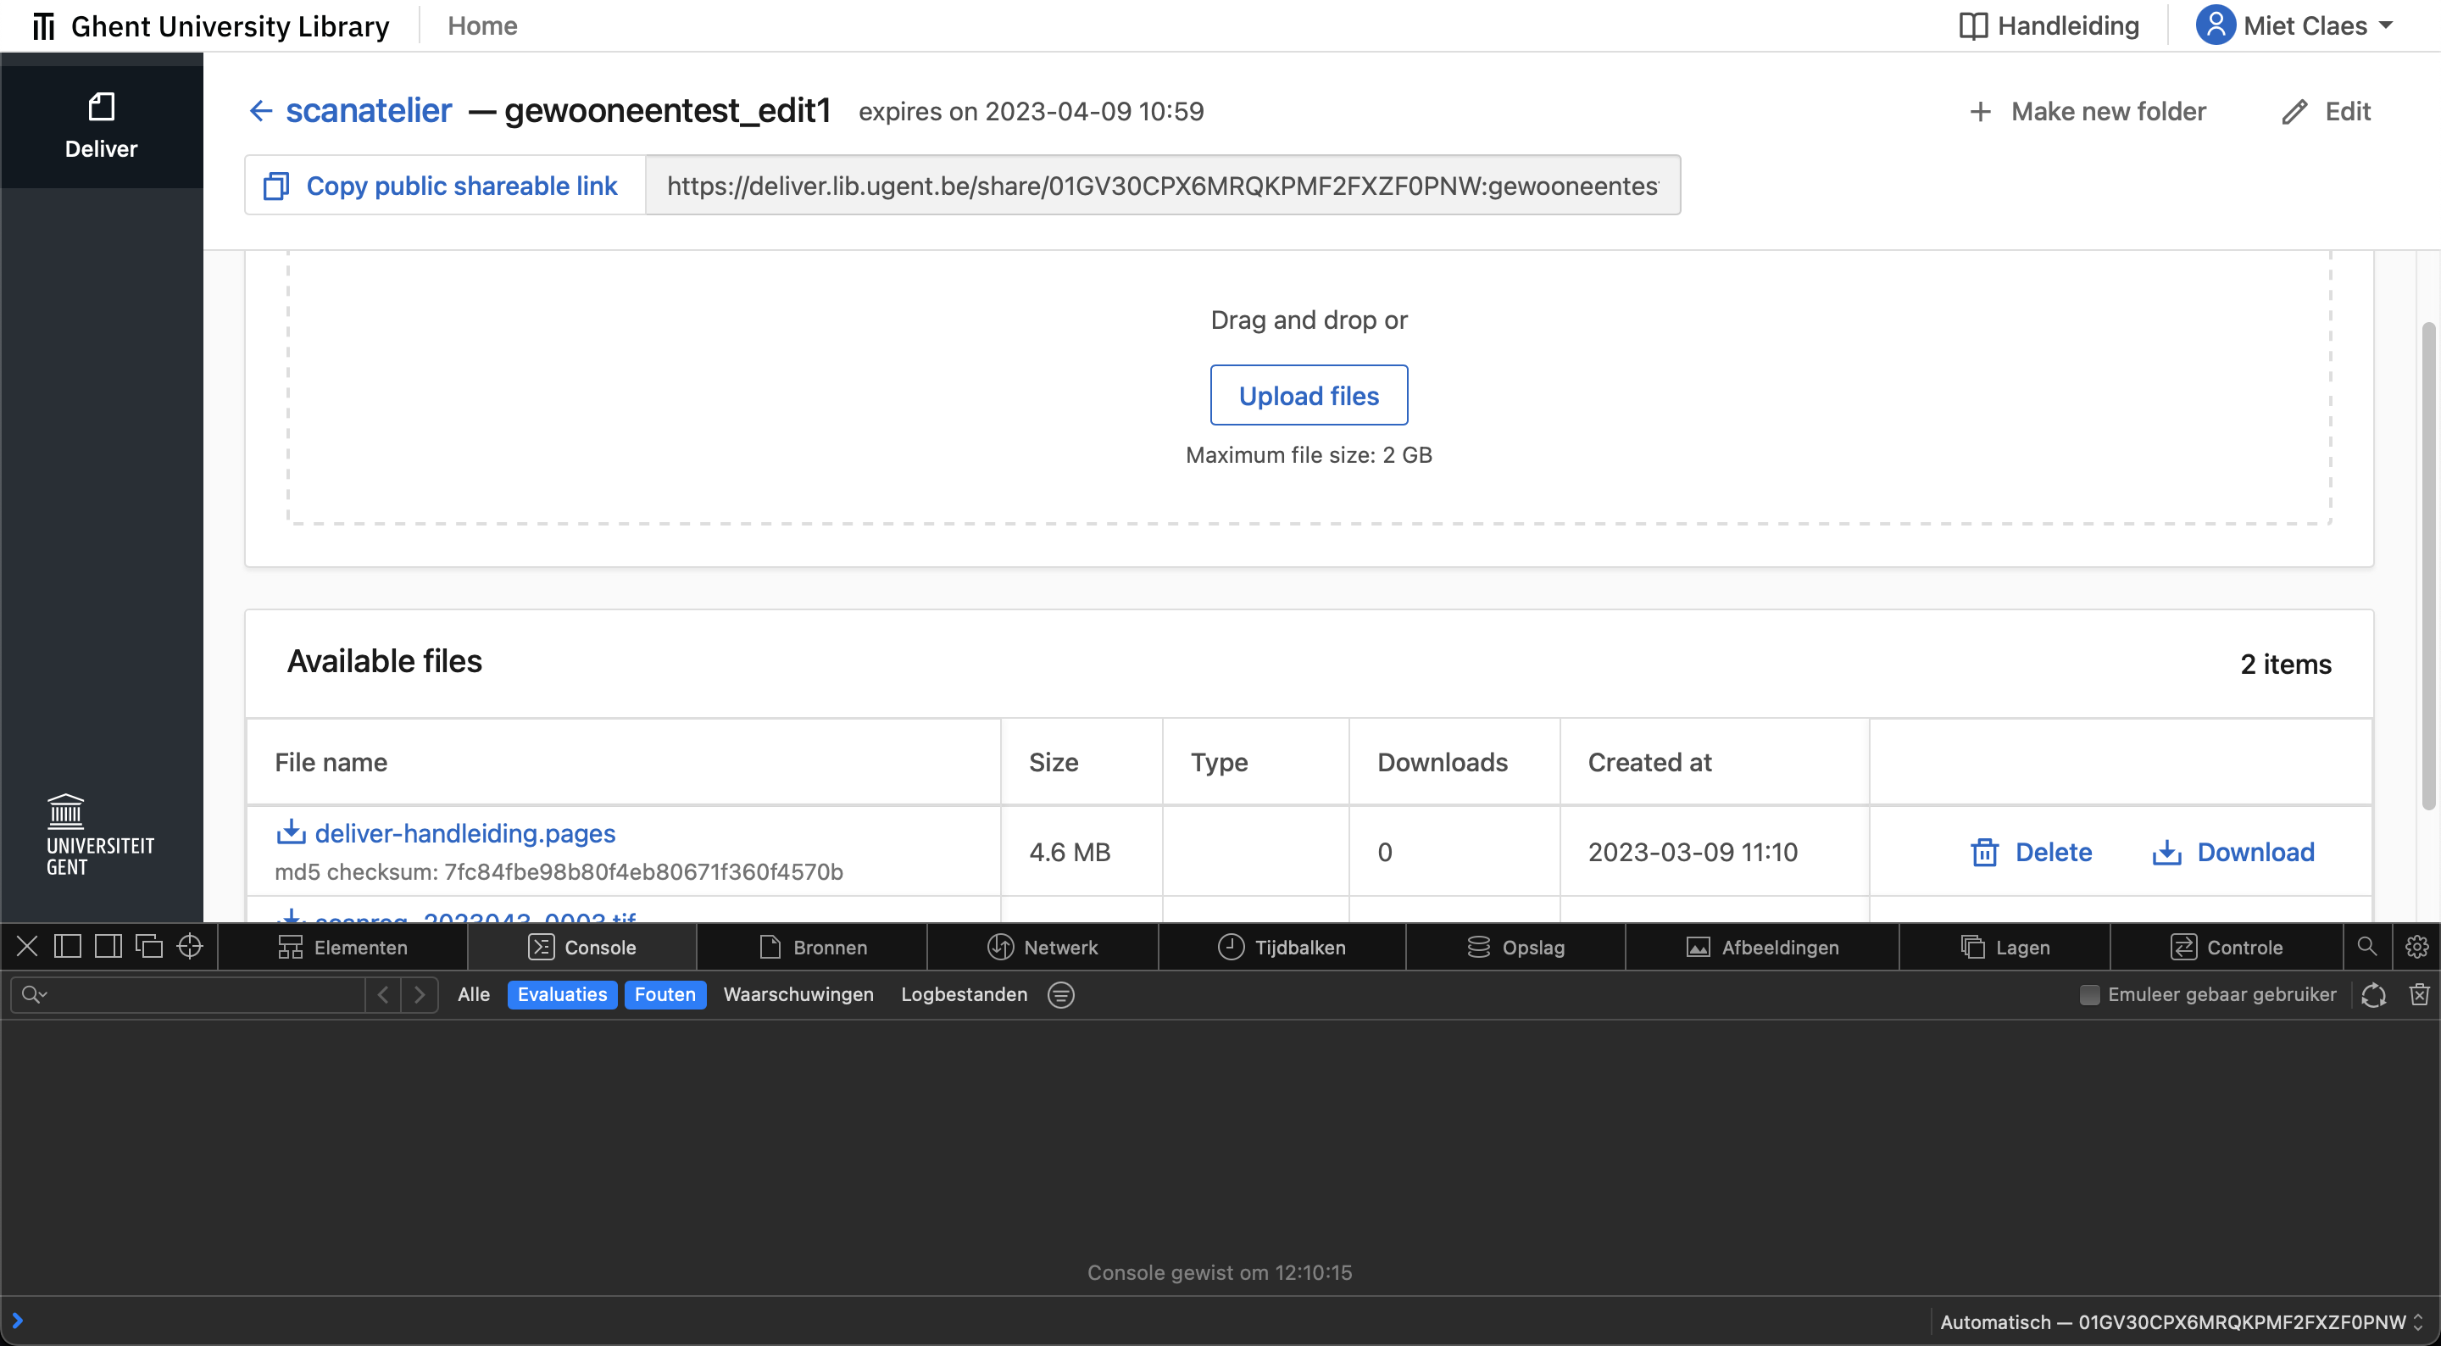
Task: Expand the console prompt with the blue arrow
Action: pyautogui.click(x=17, y=1321)
